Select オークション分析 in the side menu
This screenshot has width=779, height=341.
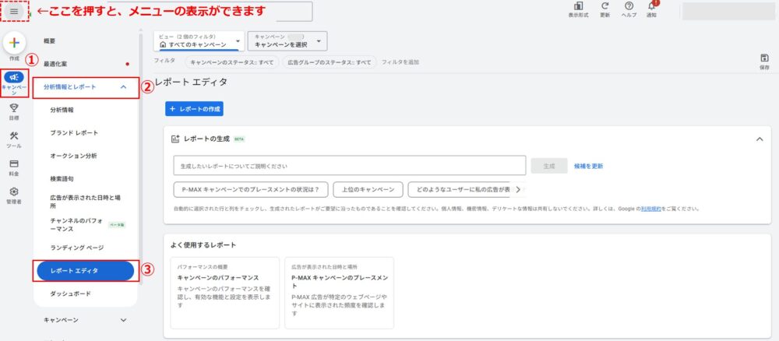(x=73, y=156)
